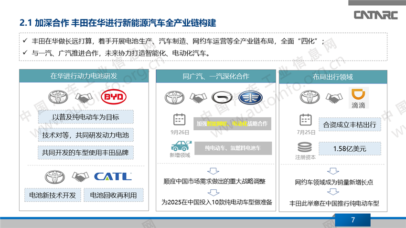Click the grey 纯电动车、氢燃料电池车 box
Viewport: 406px width, 228px height.
233,148
